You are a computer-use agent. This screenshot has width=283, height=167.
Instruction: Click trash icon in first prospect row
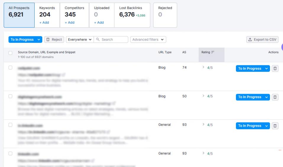(x=275, y=69)
